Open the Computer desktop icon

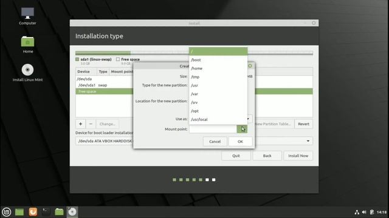tap(27, 16)
